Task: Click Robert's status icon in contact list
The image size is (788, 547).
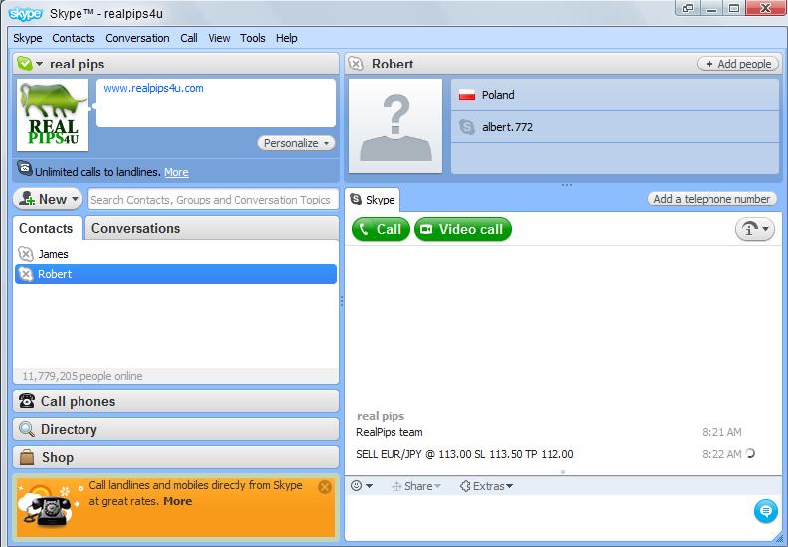Action: (x=26, y=274)
